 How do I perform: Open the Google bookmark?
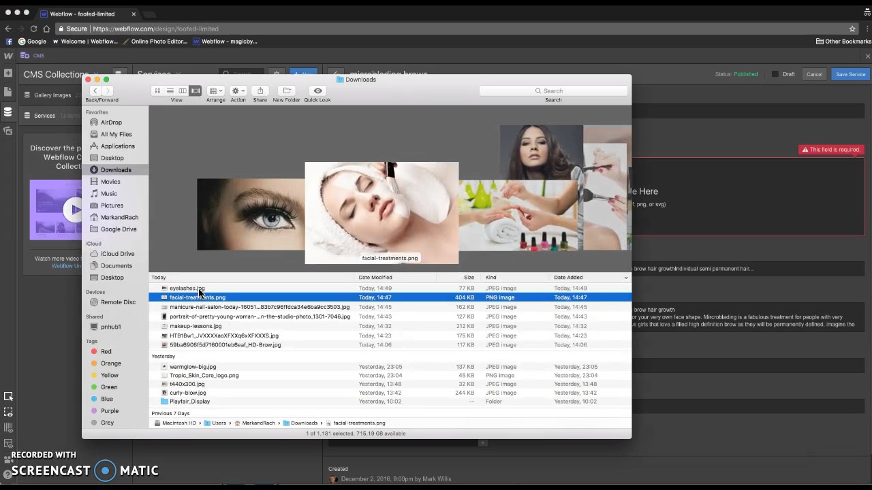[x=32, y=42]
